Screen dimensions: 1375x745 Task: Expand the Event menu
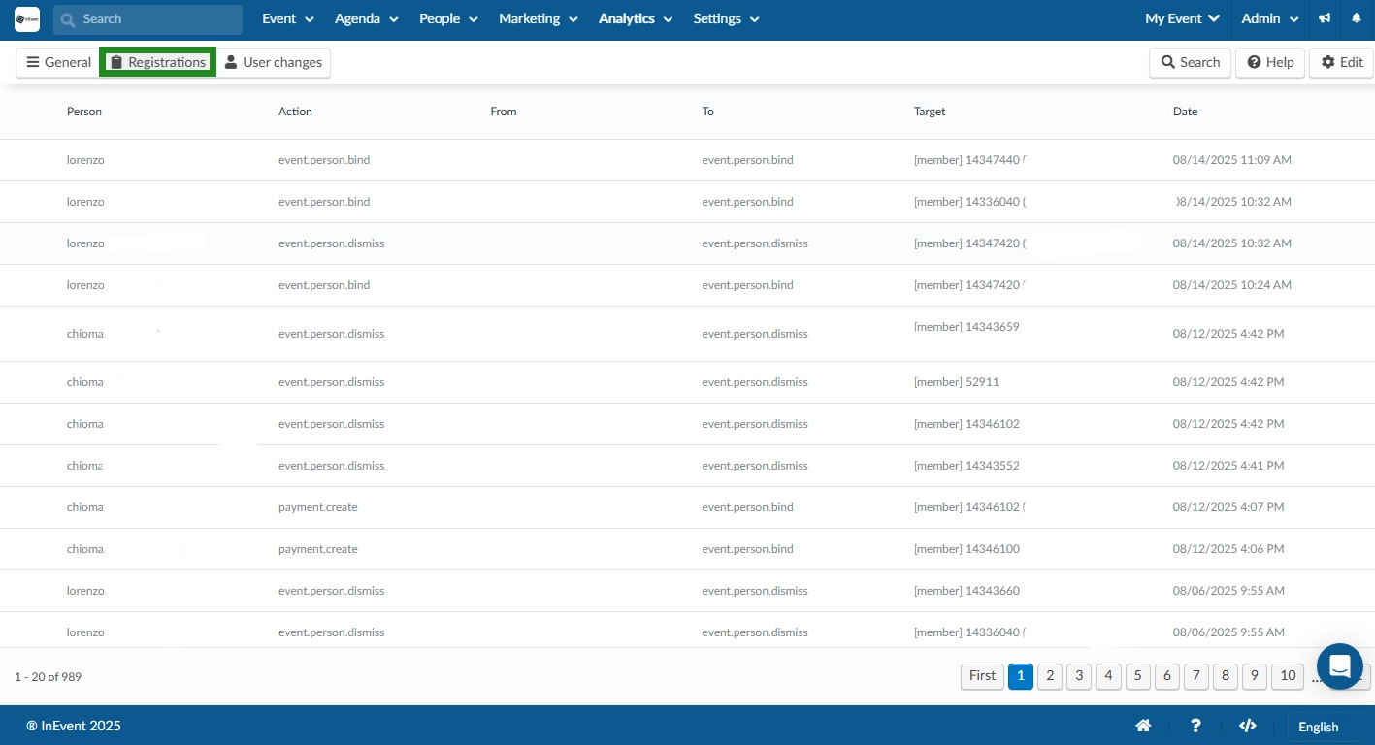point(288,18)
